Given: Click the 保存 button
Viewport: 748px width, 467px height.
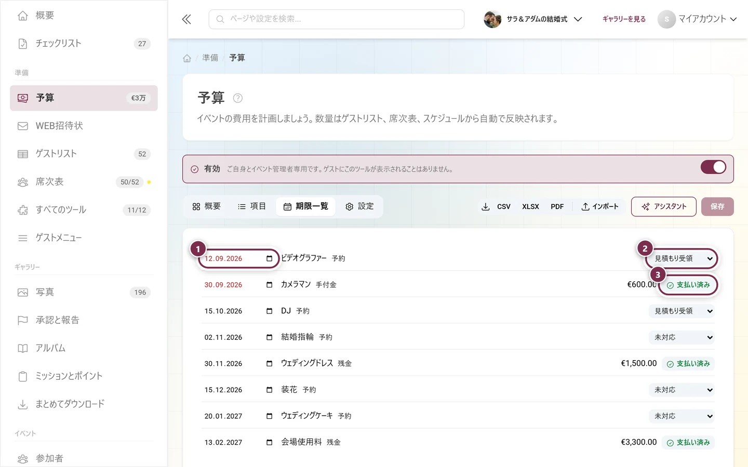Looking at the screenshot, I should click(x=717, y=207).
